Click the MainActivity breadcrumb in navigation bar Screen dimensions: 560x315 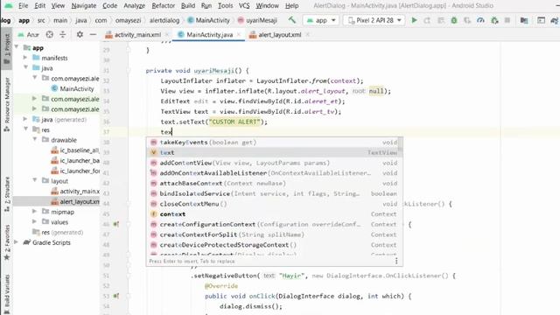coord(209,20)
